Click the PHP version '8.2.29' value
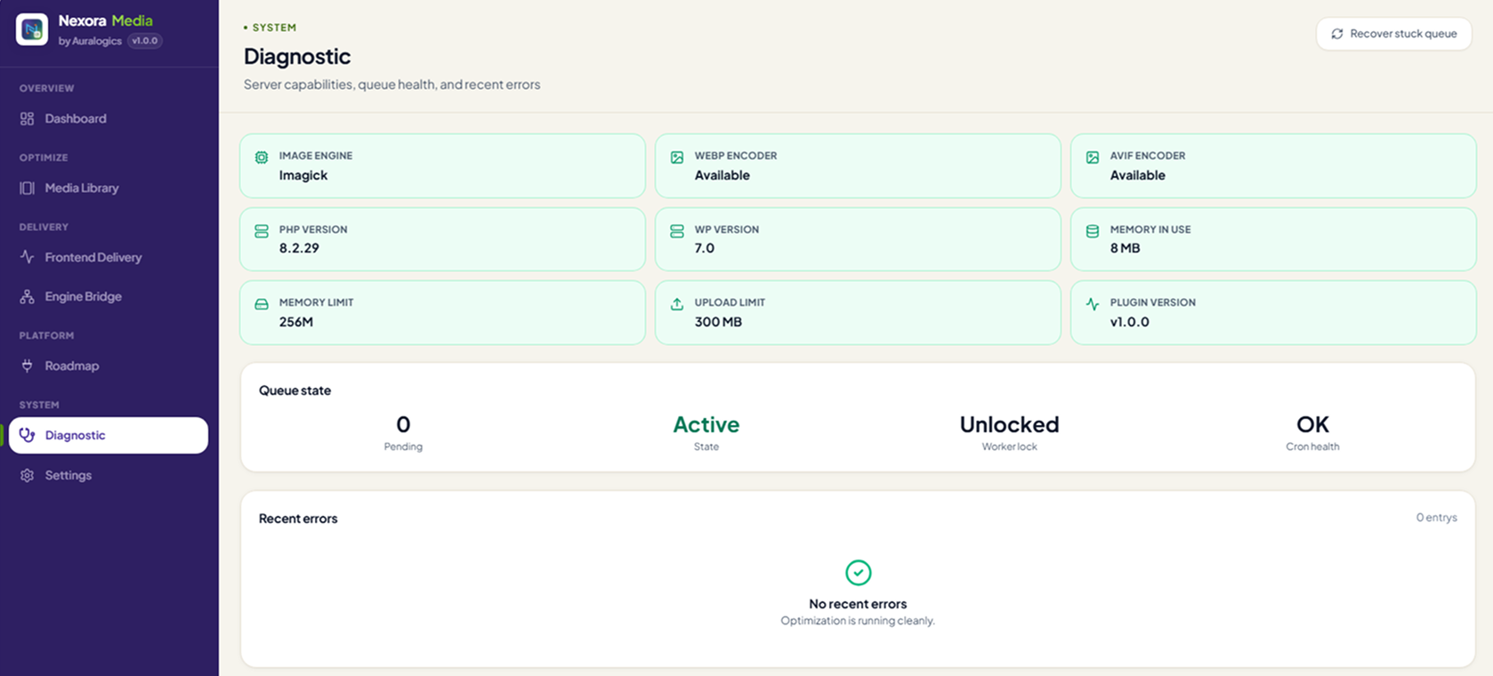 pyautogui.click(x=299, y=248)
